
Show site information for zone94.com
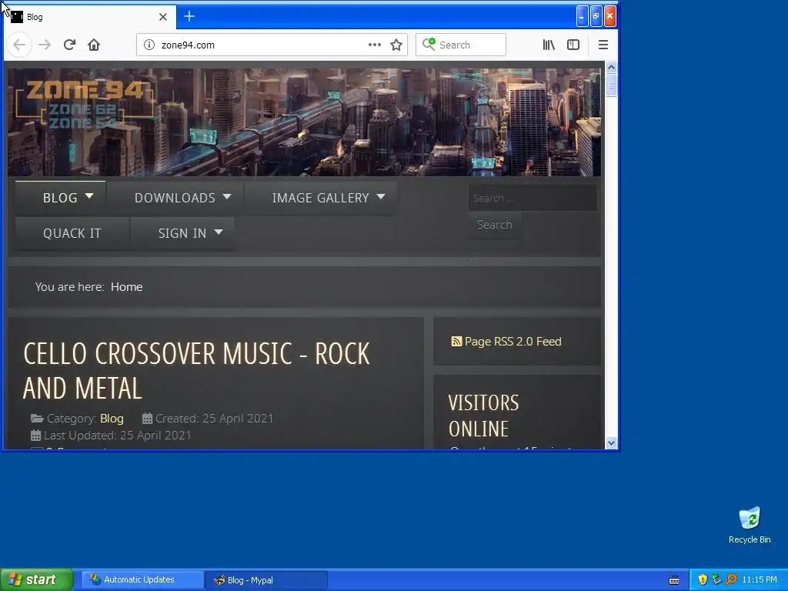[x=149, y=45]
